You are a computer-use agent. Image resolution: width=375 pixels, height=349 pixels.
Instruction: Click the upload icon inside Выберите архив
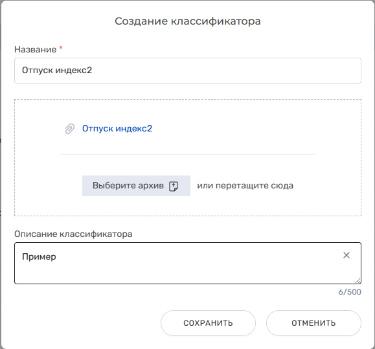click(x=174, y=186)
